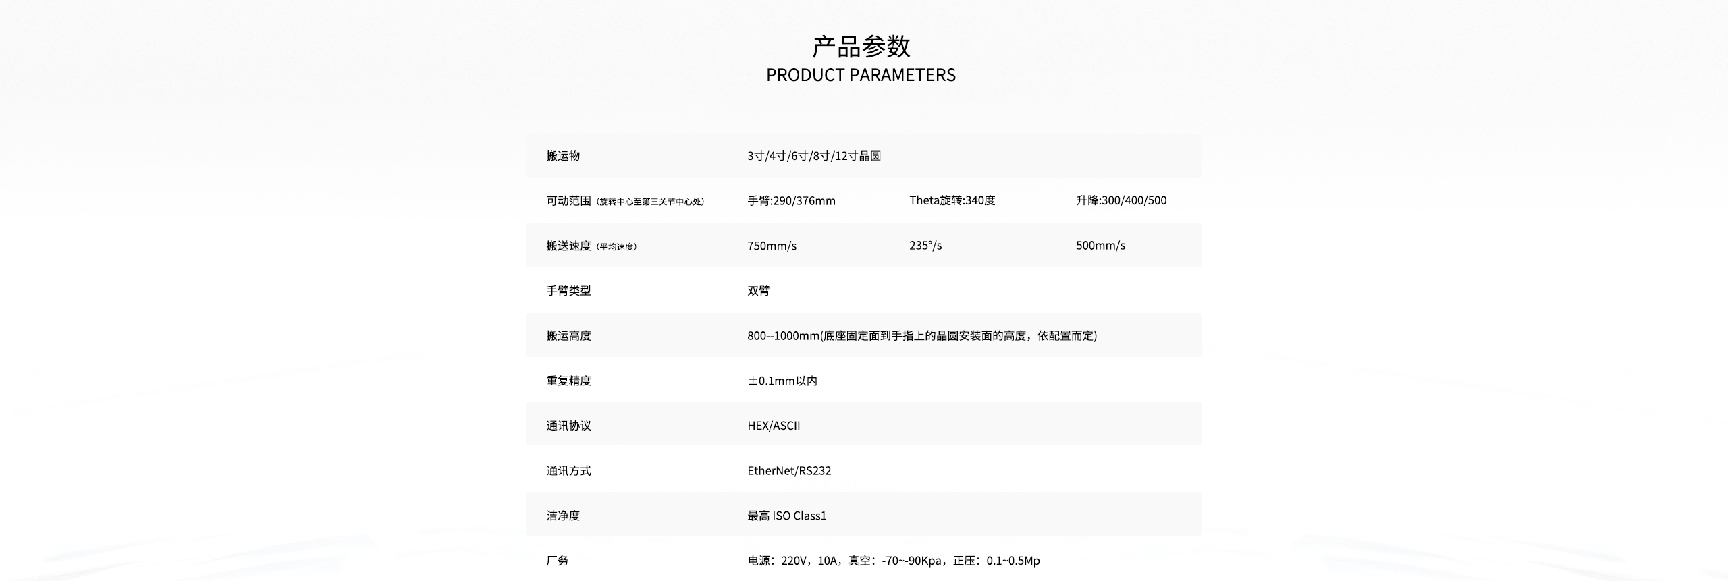The height and width of the screenshot is (581, 1728).
Task: Click the 235°/s rotation speed value
Action: (925, 246)
